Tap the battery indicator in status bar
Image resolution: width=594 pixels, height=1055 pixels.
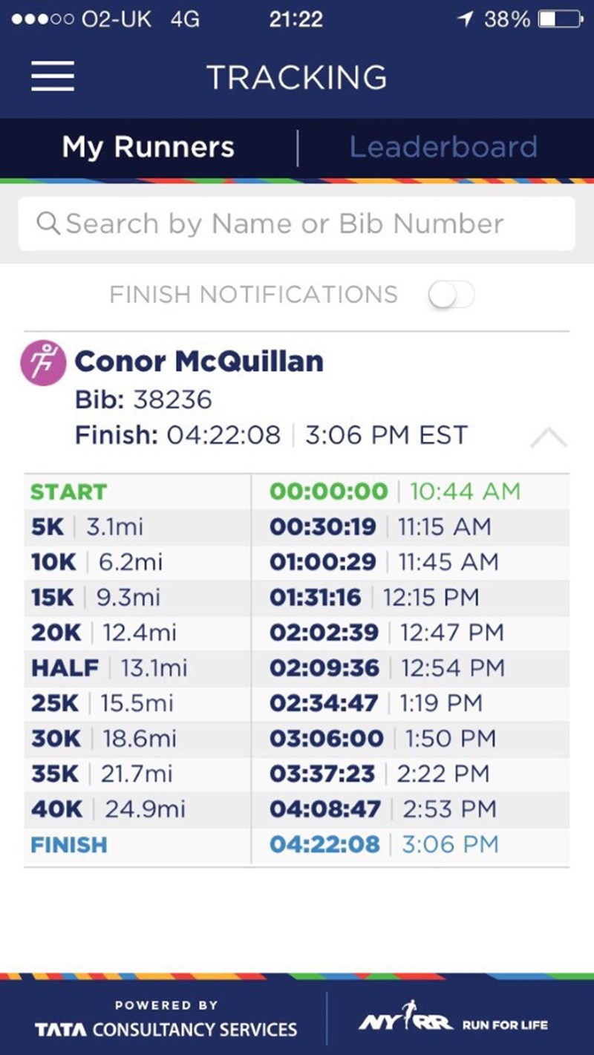click(561, 19)
